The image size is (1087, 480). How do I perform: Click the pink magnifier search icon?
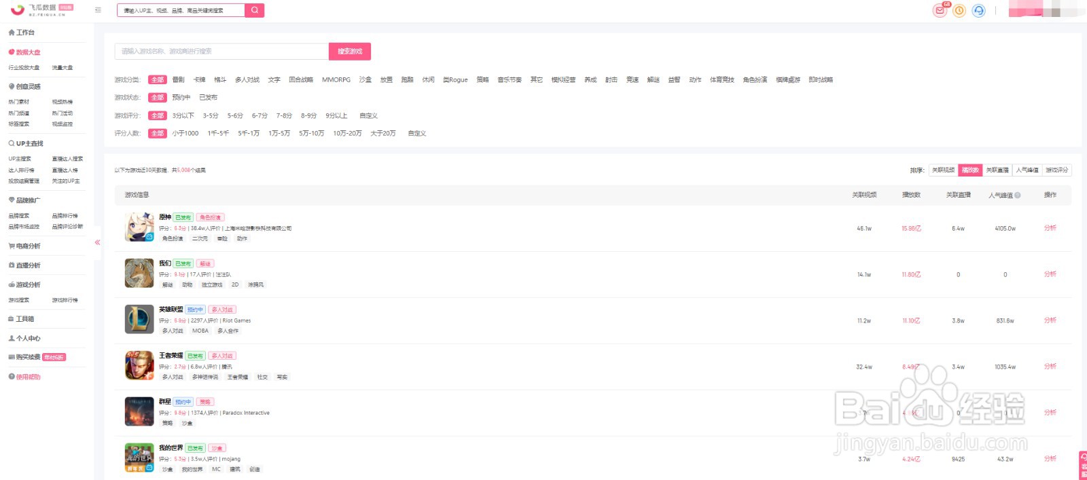pos(254,10)
